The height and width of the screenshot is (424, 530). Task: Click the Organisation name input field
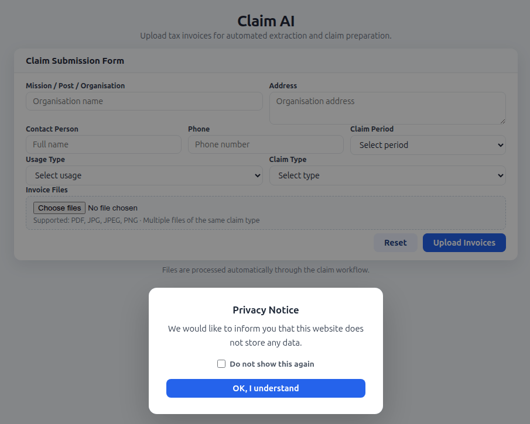144,101
